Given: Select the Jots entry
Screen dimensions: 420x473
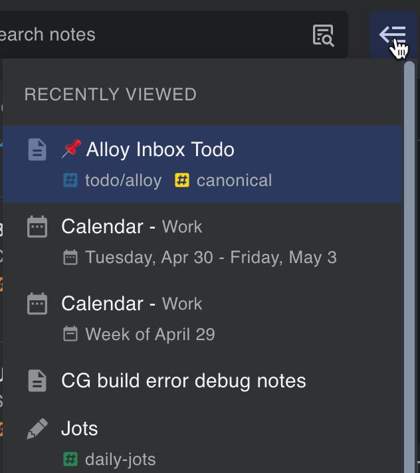Looking at the screenshot, I should pos(202,444).
